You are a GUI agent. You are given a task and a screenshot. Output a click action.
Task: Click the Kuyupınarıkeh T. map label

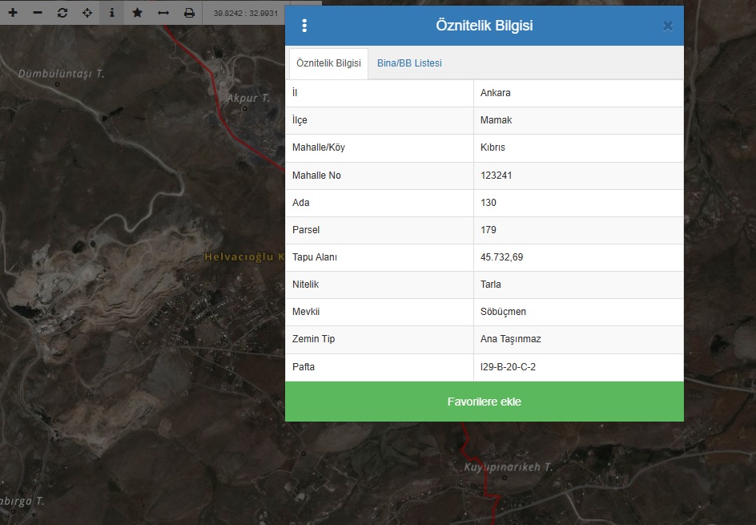[x=508, y=466]
